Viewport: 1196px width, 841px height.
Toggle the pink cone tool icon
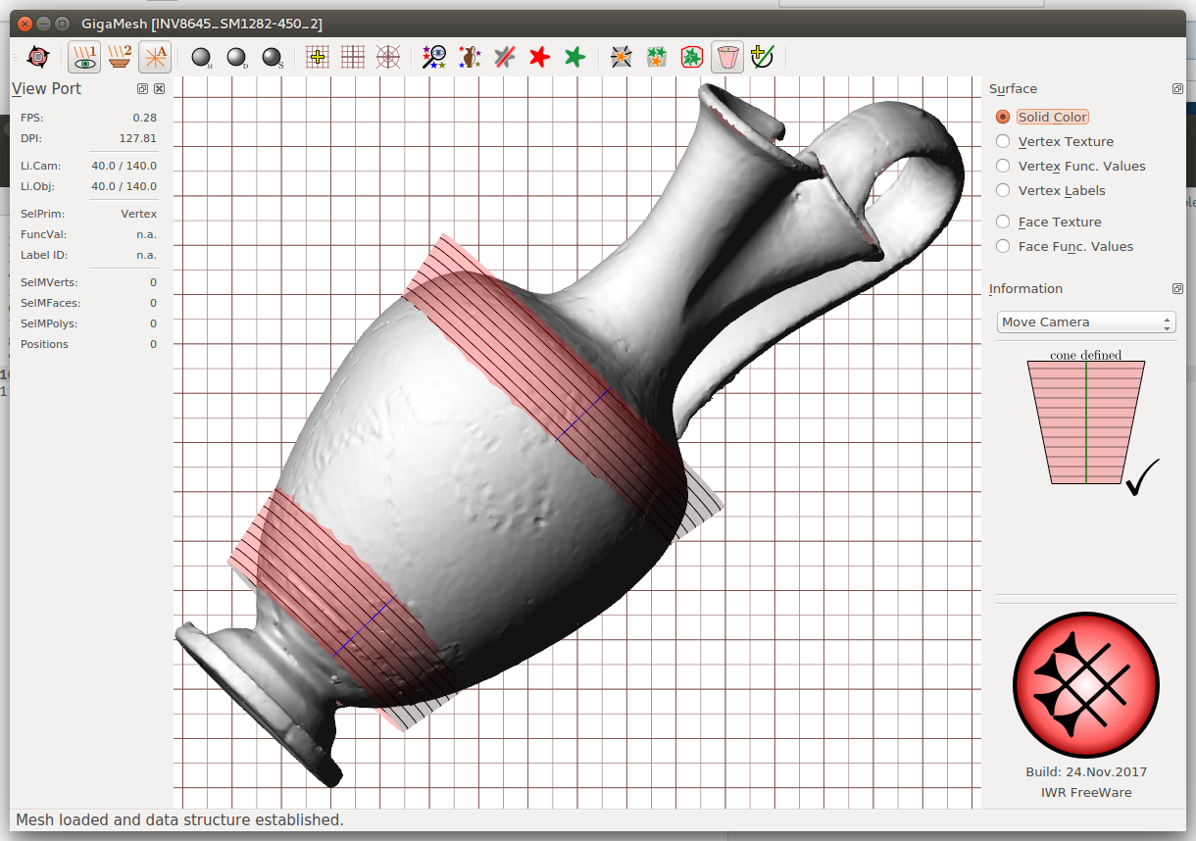coord(727,58)
